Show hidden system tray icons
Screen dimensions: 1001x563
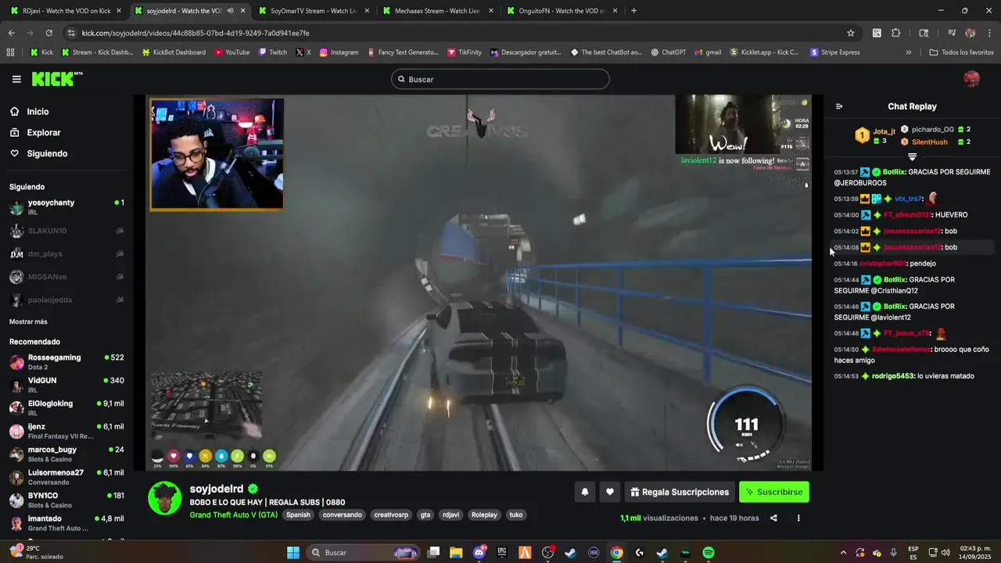click(x=843, y=553)
